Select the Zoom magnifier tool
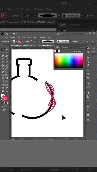Screen dimensions: 97x172 [7, 91]
